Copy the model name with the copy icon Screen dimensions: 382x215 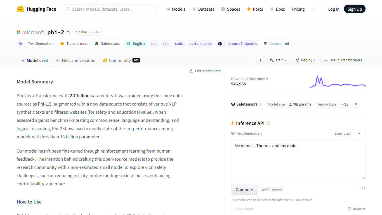click(x=68, y=32)
